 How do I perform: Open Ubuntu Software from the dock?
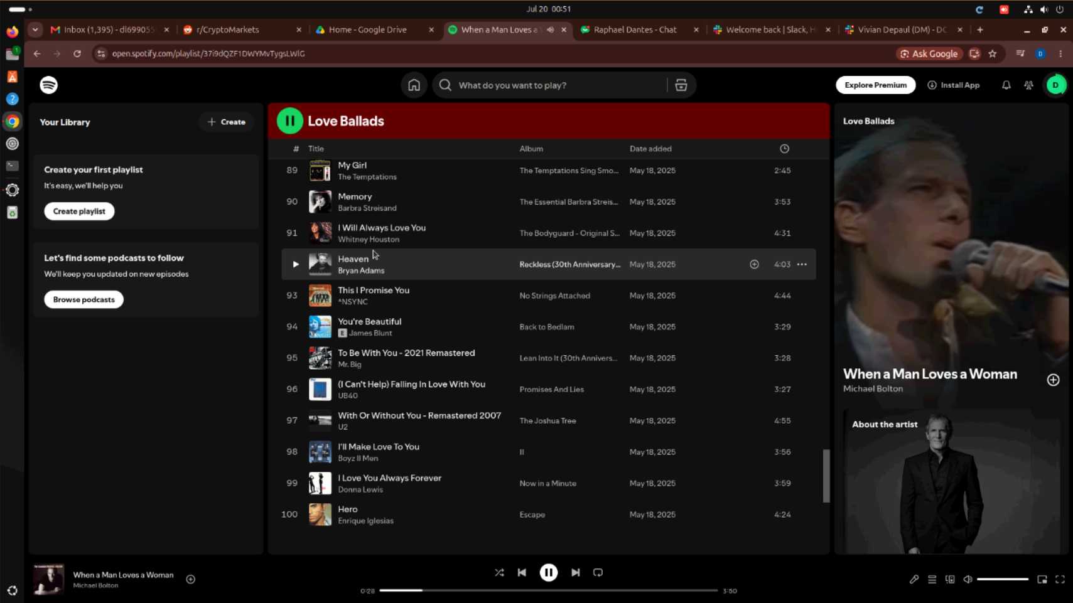click(12, 77)
